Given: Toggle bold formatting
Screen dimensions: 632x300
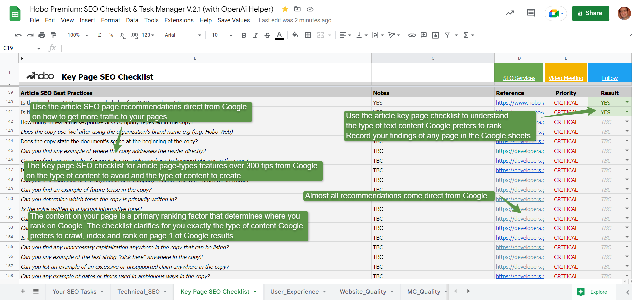Looking at the screenshot, I should coord(244,35).
